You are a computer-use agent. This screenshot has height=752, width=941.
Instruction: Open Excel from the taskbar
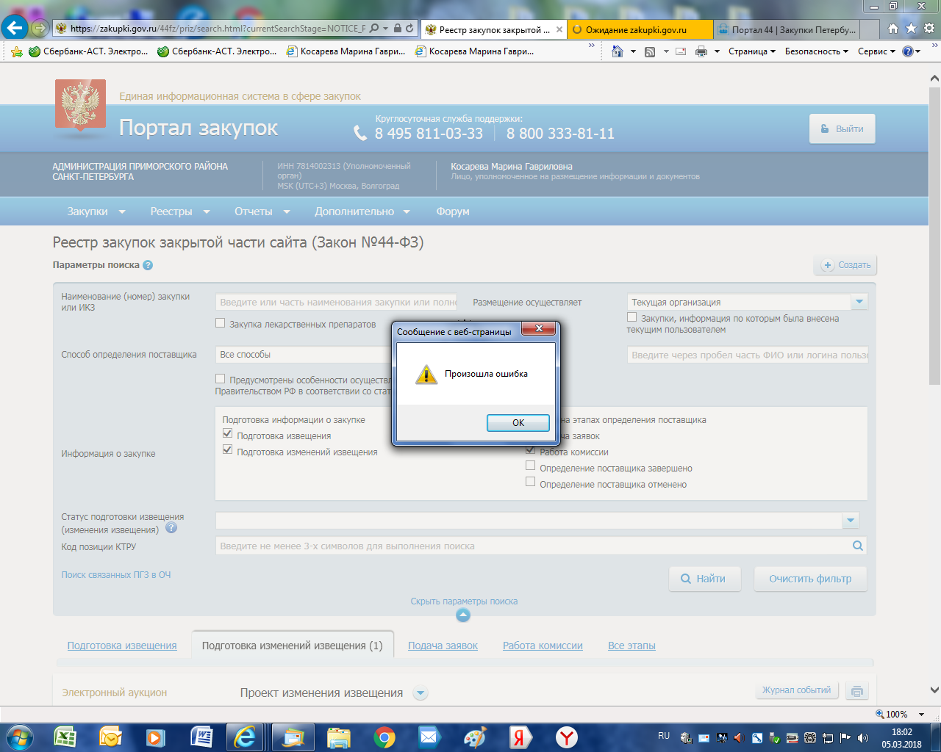click(65, 737)
